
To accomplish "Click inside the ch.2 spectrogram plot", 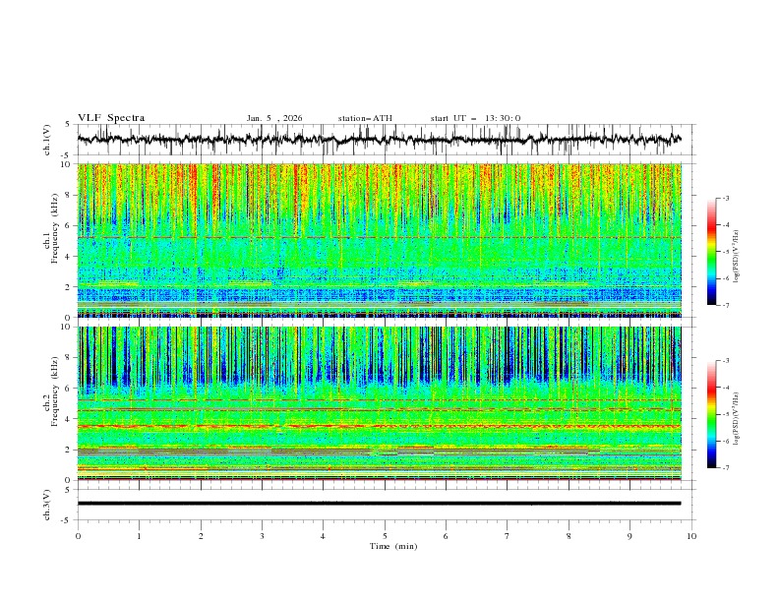I will tap(384, 402).
